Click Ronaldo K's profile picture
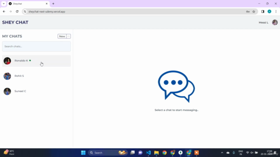The image size is (280, 157). (x=7, y=61)
